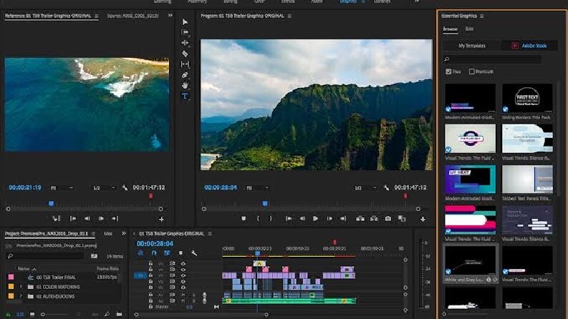568x319 pixels.
Task: Open Program monitor Fit zoom dropdown
Action: (258, 187)
